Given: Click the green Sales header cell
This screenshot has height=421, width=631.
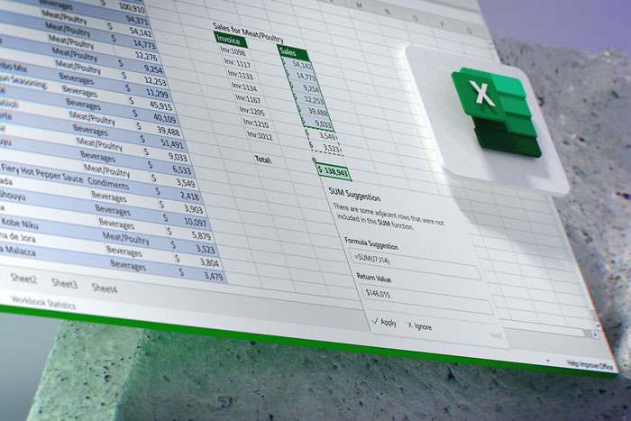Looking at the screenshot, I should (x=290, y=51).
